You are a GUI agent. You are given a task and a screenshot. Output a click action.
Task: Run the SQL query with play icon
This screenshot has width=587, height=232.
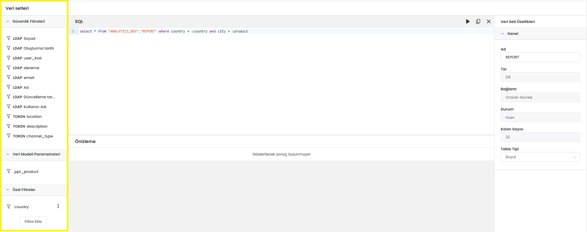(468, 21)
